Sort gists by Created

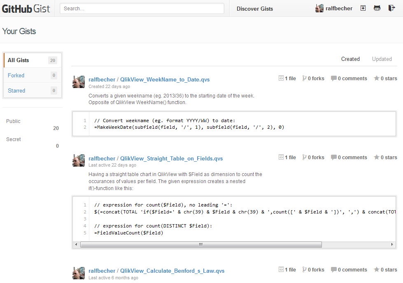350,59
